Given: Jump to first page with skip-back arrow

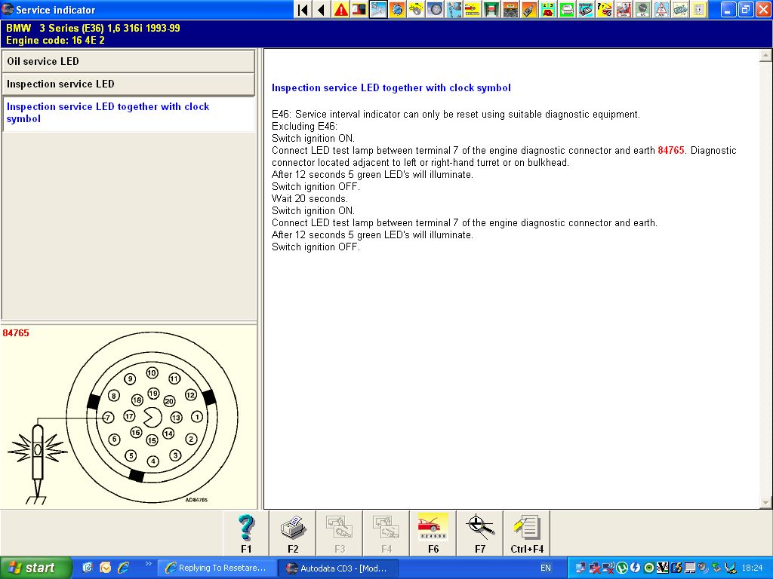Looking at the screenshot, I should 303,10.
